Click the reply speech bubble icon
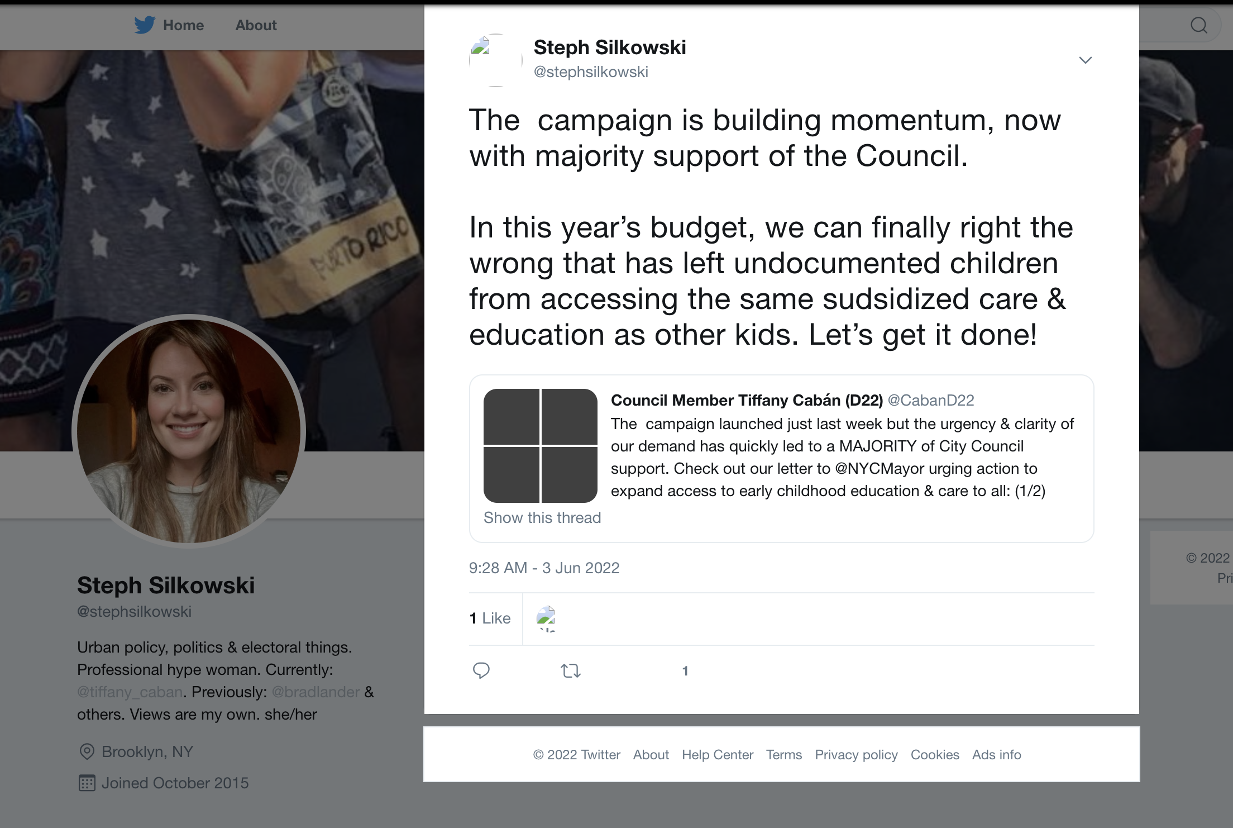 pos(481,670)
